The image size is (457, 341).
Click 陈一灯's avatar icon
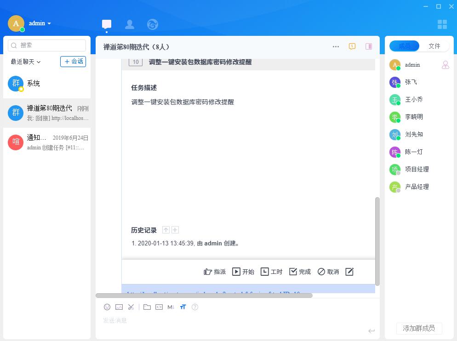(395, 152)
